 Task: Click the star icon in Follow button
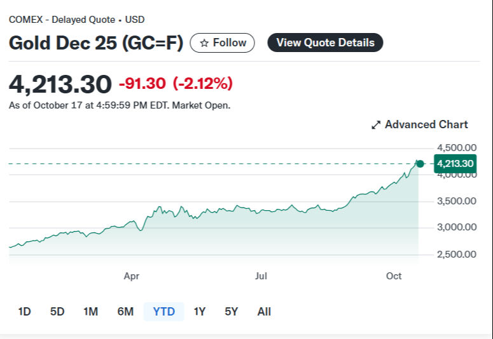[x=204, y=43]
